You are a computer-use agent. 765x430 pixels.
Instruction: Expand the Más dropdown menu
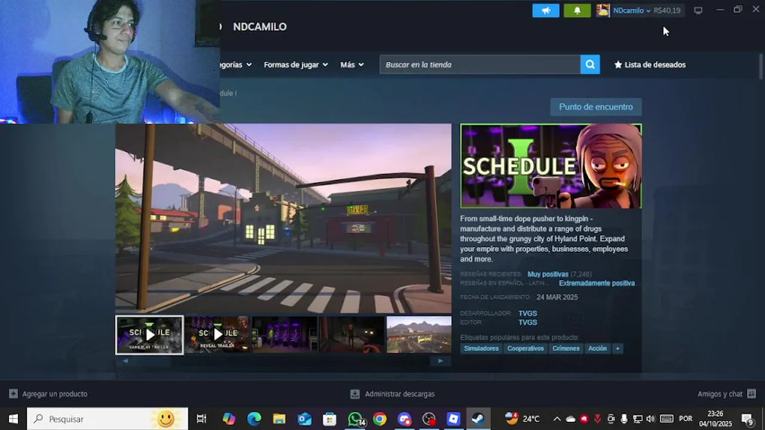[x=352, y=64]
